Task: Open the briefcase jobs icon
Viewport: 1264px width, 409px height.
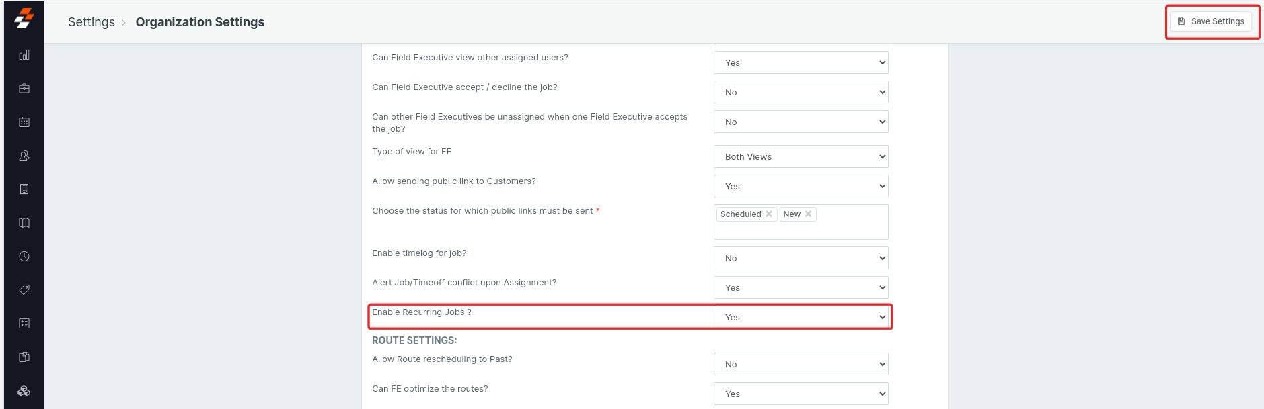Action: pos(24,89)
